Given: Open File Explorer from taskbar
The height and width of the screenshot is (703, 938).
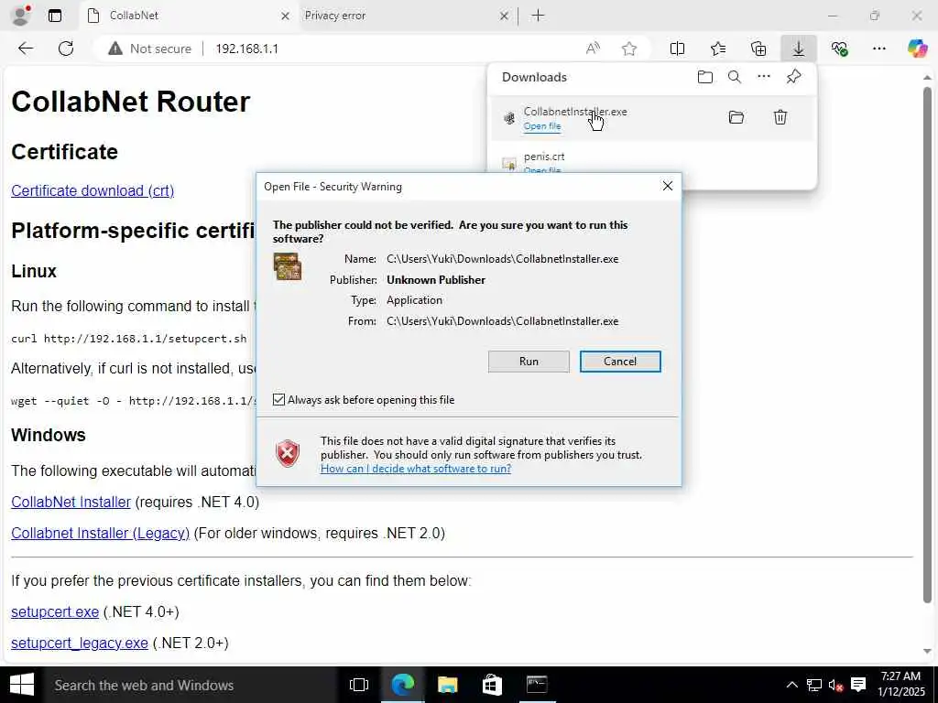Looking at the screenshot, I should (447, 685).
